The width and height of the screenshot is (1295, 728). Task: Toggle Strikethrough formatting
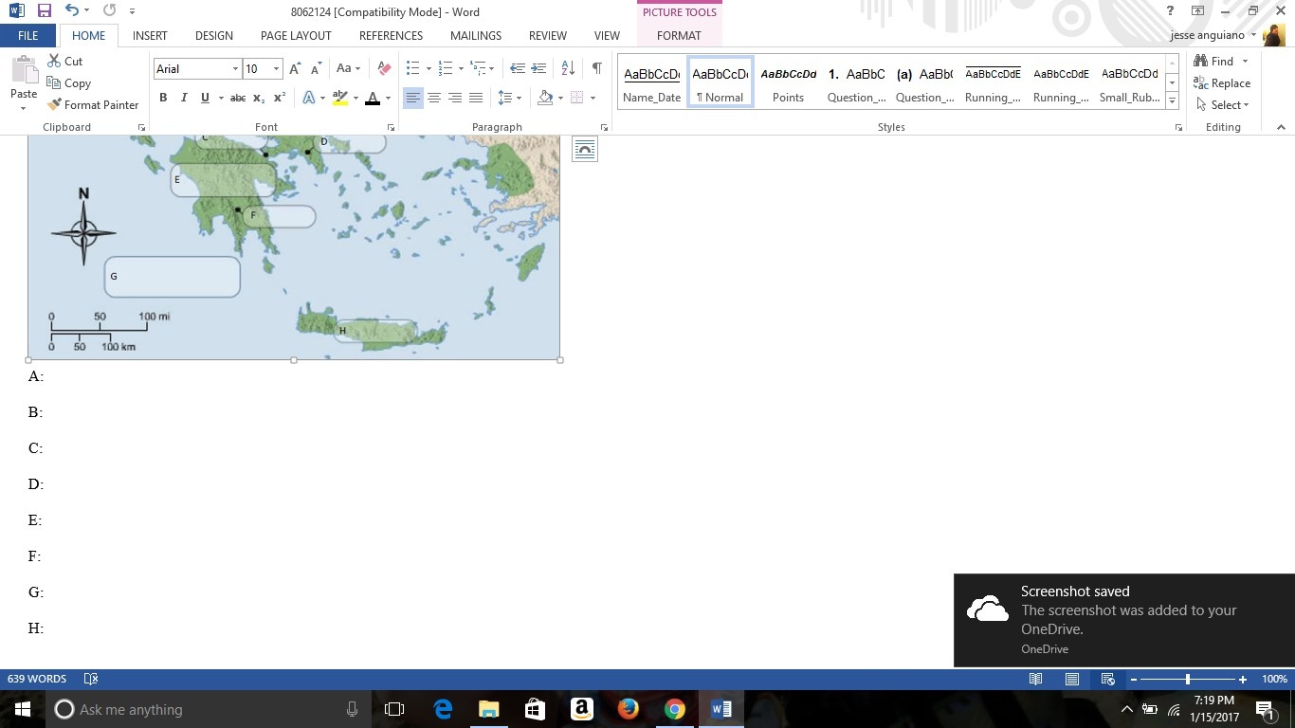click(238, 98)
